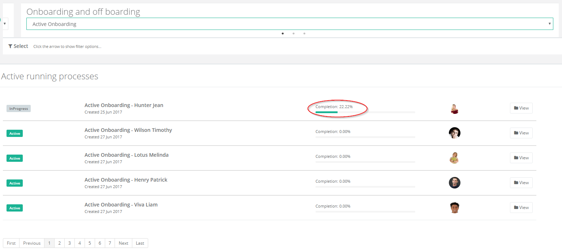
Task: Click Henry Patrick's completion progress bar
Action: point(365,187)
